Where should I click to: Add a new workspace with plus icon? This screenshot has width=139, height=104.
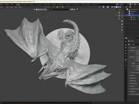coord(99,5)
